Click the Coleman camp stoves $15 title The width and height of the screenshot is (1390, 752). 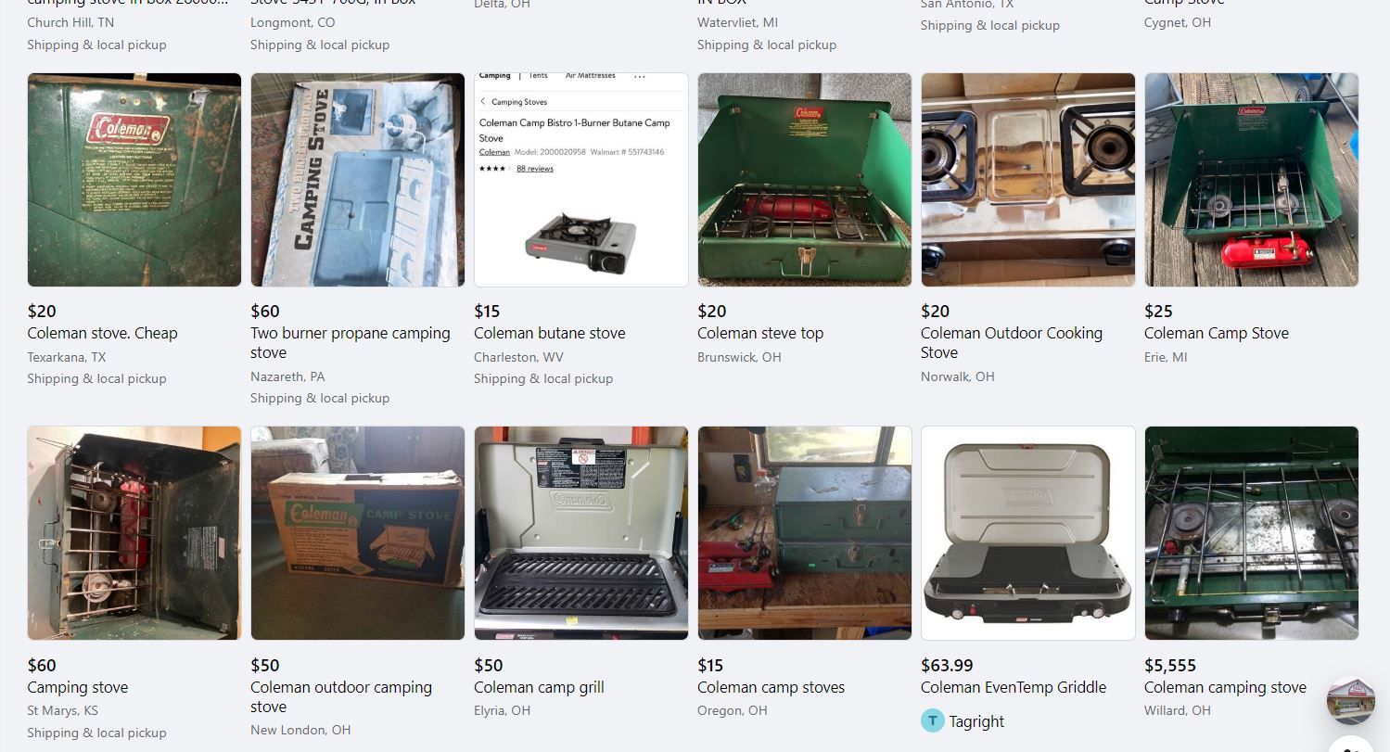point(772,687)
